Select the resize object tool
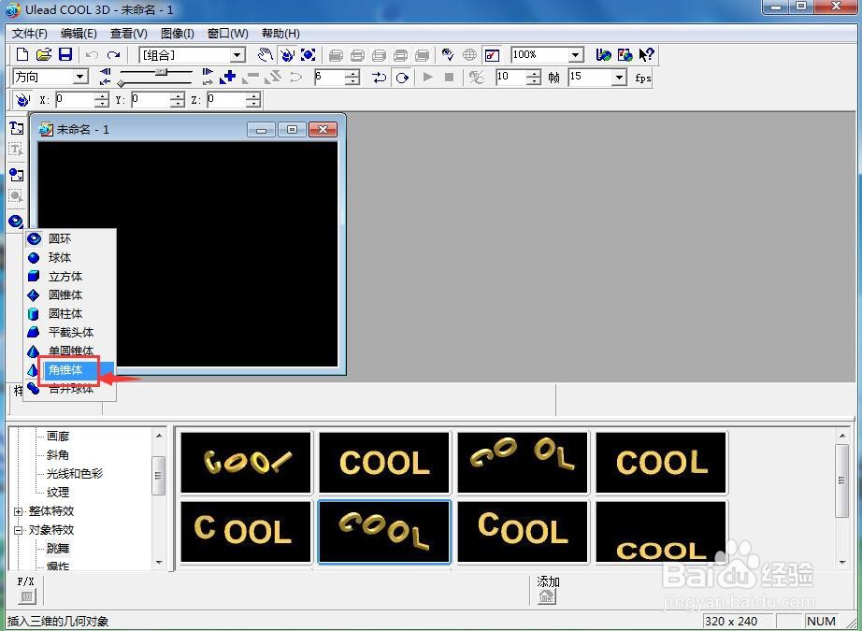The height and width of the screenshot is (631, 862). [309, 54]
